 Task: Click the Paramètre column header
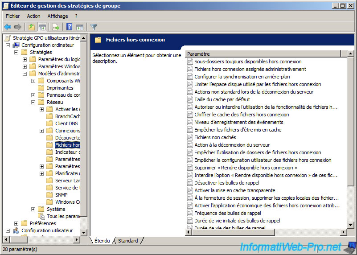click(263, 53)
